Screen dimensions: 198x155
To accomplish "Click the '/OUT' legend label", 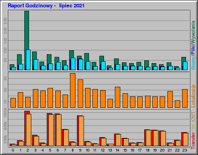I will [x=193, y=117].
